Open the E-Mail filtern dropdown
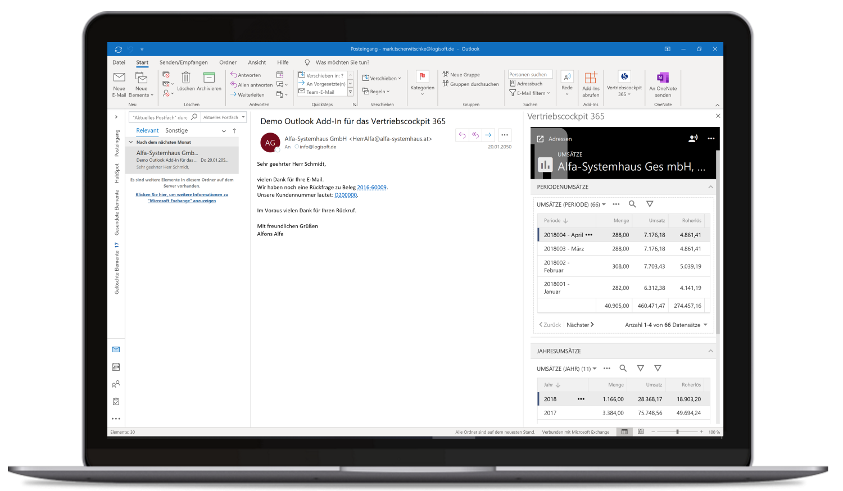 point(529,93)
